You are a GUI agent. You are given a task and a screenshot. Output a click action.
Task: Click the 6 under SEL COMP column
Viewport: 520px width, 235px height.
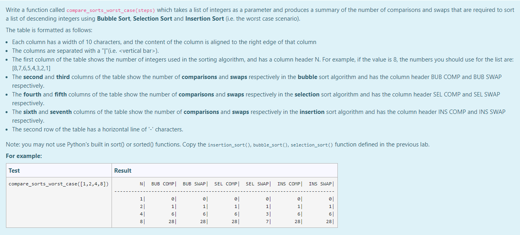236,214
